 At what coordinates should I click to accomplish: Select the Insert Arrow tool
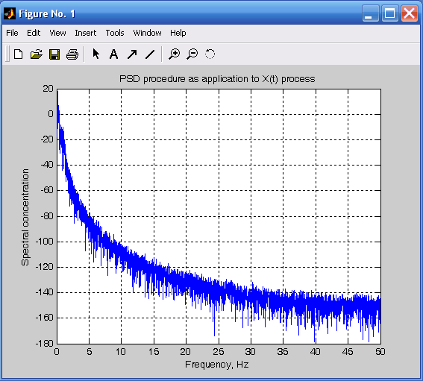[x=132, y=54]
